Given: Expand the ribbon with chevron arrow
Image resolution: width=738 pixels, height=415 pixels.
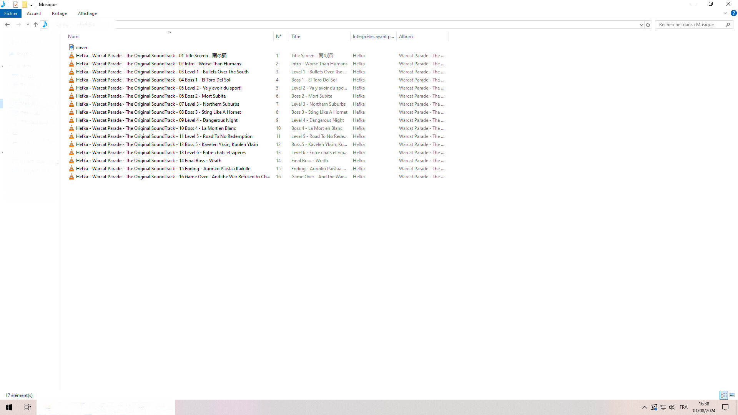Looking at the screenshot, I should point(725,13).
